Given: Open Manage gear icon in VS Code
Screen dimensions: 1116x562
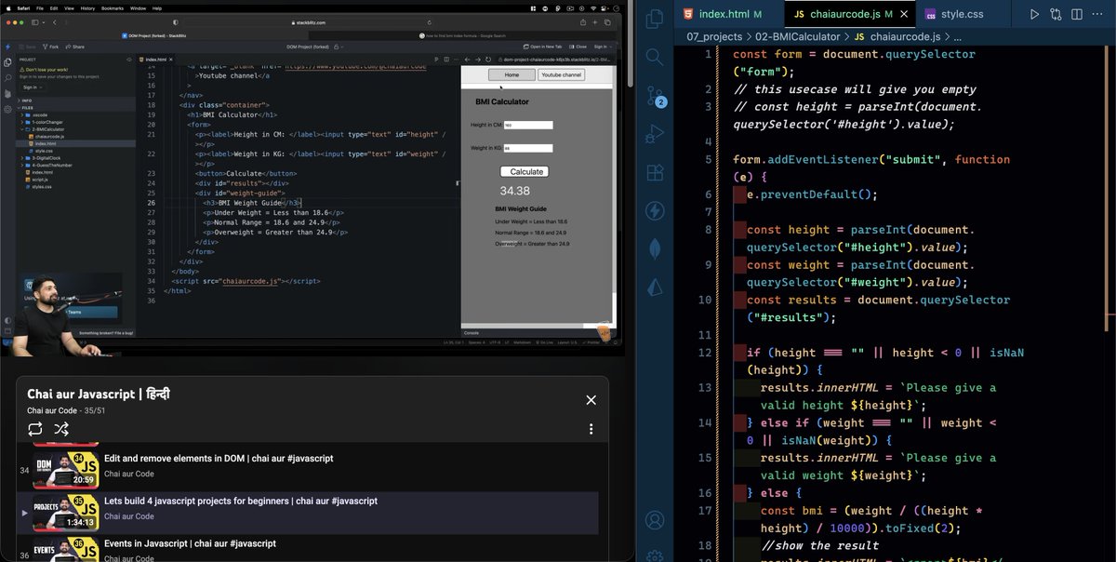Looking at the screenshot, I should 655,555.
